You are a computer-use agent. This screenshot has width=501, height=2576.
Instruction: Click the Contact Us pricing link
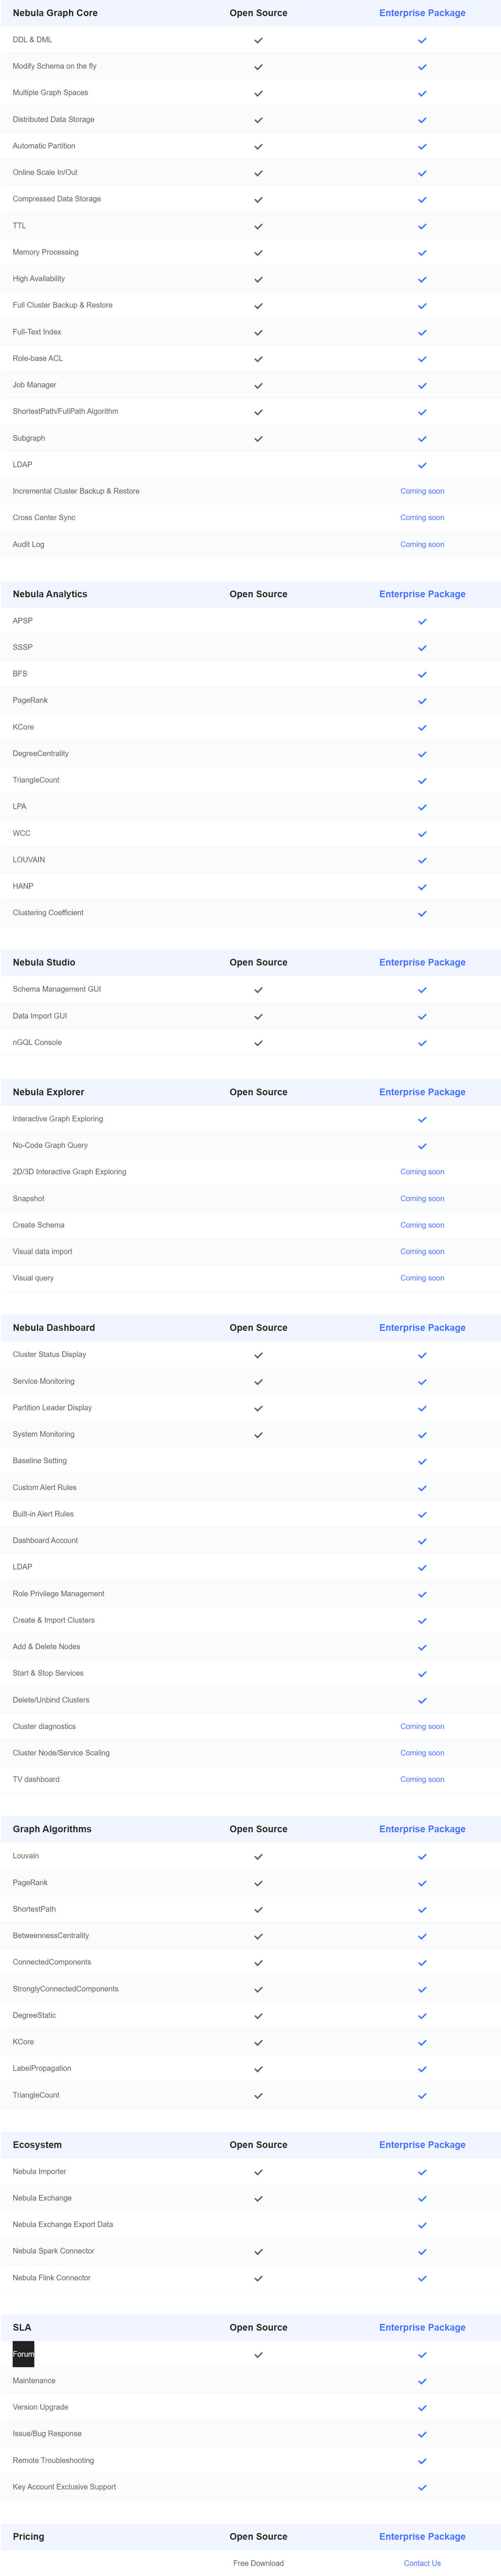point(422,2563)
